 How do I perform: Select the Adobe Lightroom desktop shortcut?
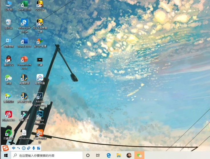(40, 96)
